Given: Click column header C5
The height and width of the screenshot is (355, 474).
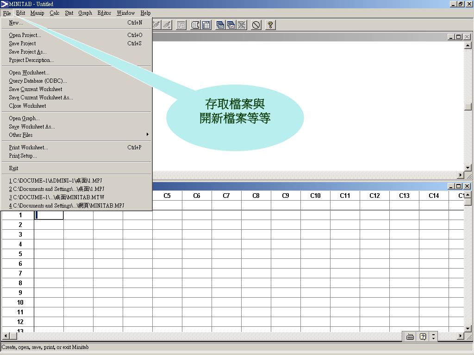Looking at the screenshot, I should [x=167, y=196].
